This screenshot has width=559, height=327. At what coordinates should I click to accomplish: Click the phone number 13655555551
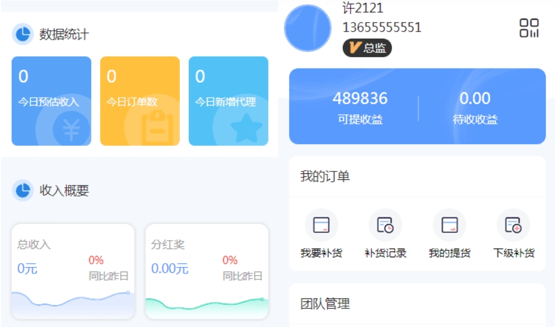382,27
